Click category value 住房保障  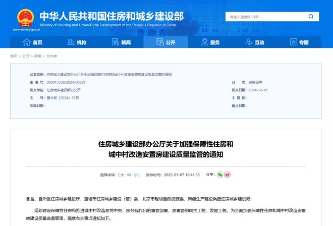point(255,82)
